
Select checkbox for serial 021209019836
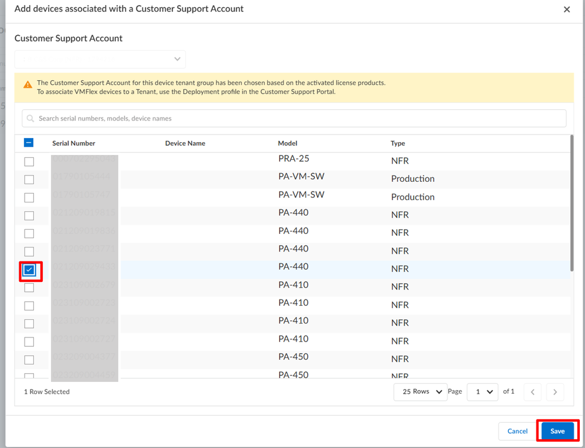29,233
